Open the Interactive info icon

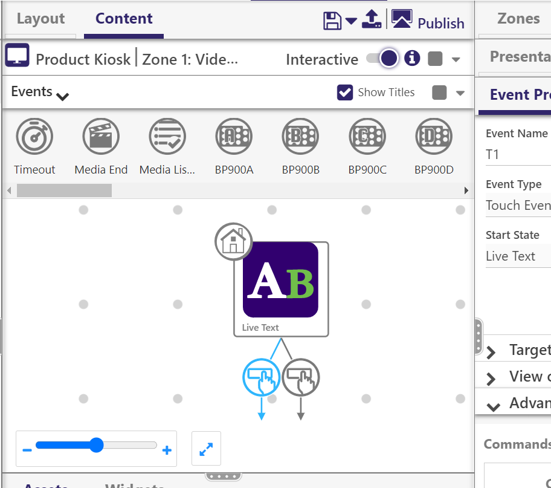point(412,58)
